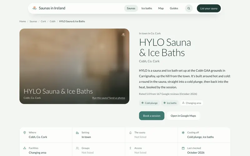The height and width of the screenshot is (156, 250).
Task: Click the people icon beside Groups
Action: click(x=77, y=148)
